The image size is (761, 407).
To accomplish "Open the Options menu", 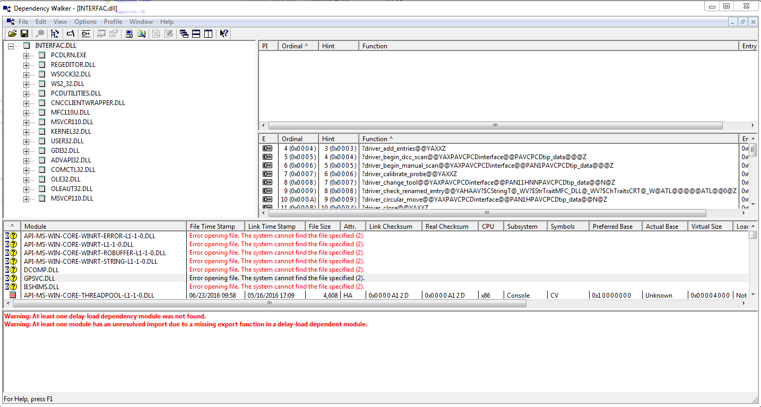I will coord(85,22).
